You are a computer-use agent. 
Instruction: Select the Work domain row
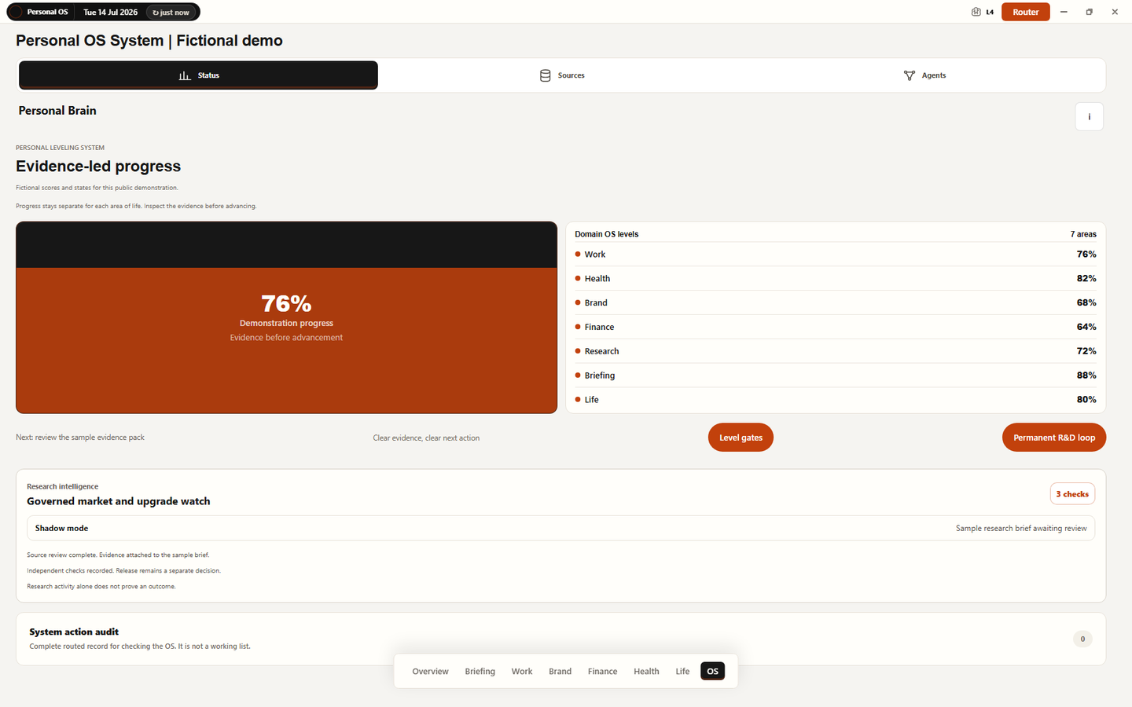(835, 255)
